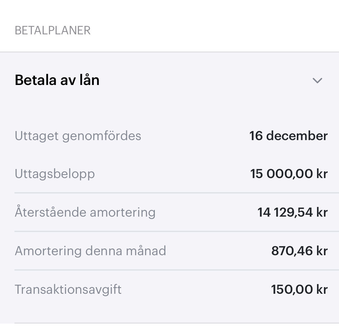The height and width of the screenshot is (326, 339).
Task: Select the 870,46 kr amount
Action: coord(299,251)
